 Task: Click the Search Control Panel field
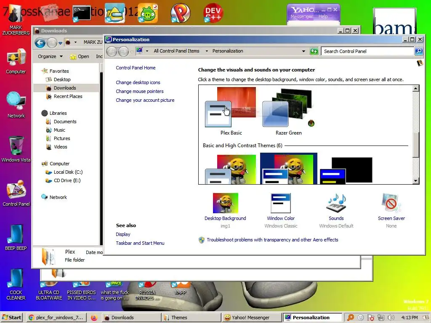coord(367,51)
